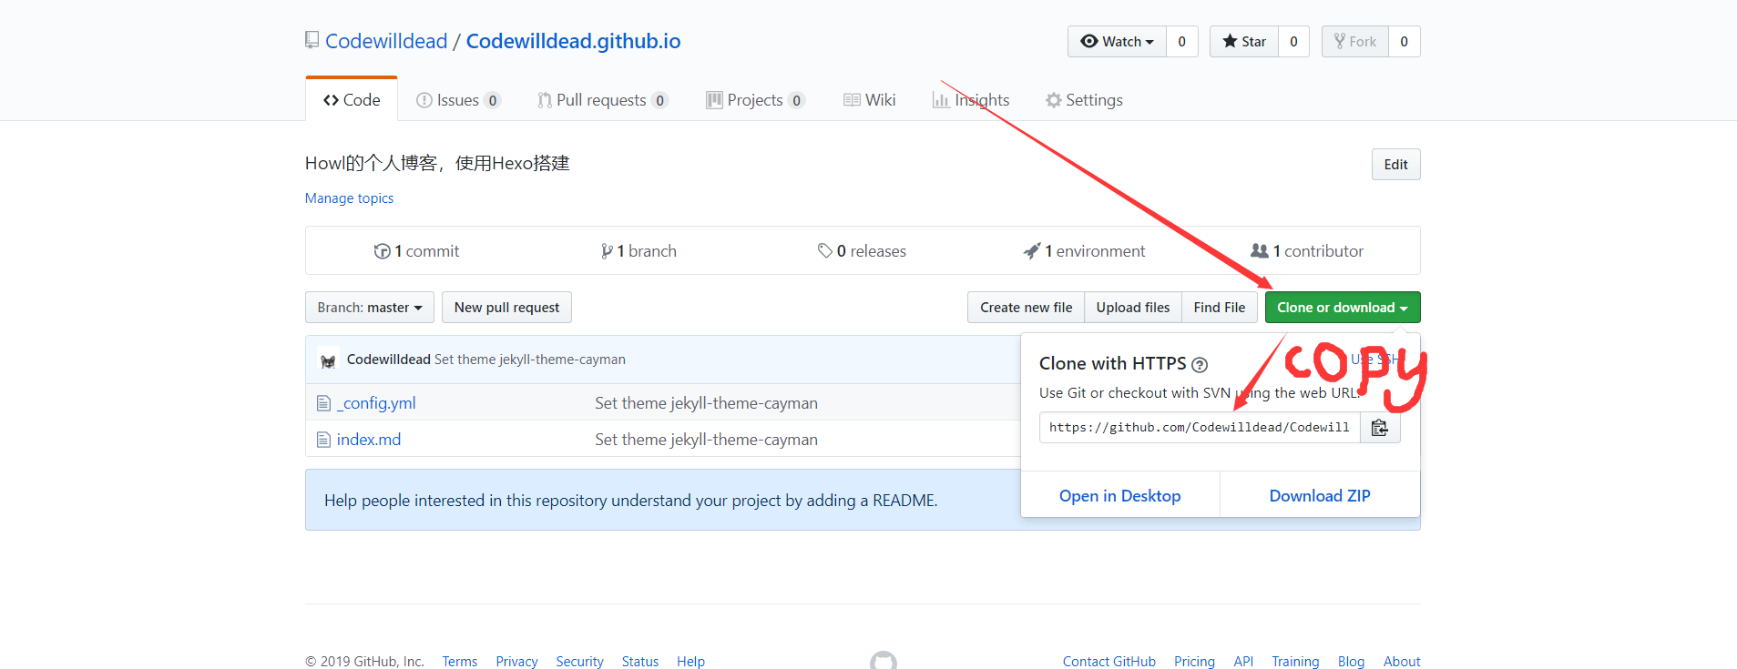
Task: Open the _config.yml file
Action: (x=376, y=403)
